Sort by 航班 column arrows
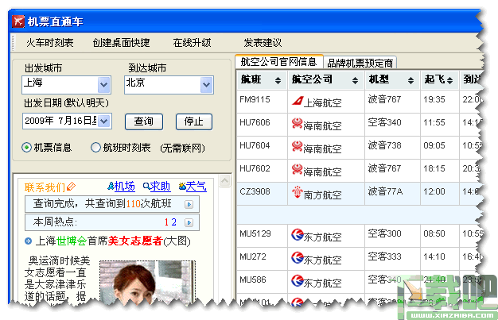This screenshot has width=498, height=320. coord(278,80)
